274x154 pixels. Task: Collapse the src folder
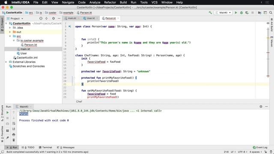[x=10, y=36]
